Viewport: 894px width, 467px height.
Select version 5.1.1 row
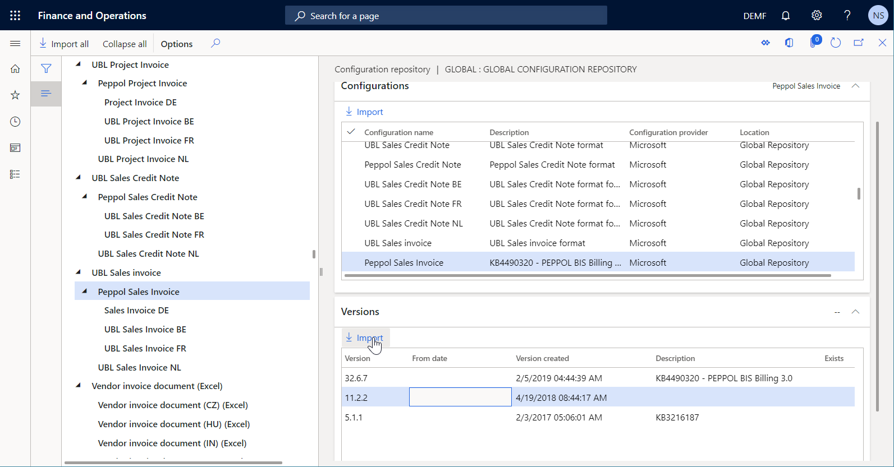[598, 417]
